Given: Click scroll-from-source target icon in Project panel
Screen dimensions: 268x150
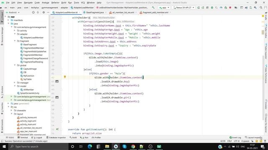Looking at the screenshot, I should pyautogui.click(x=33, y=12).
